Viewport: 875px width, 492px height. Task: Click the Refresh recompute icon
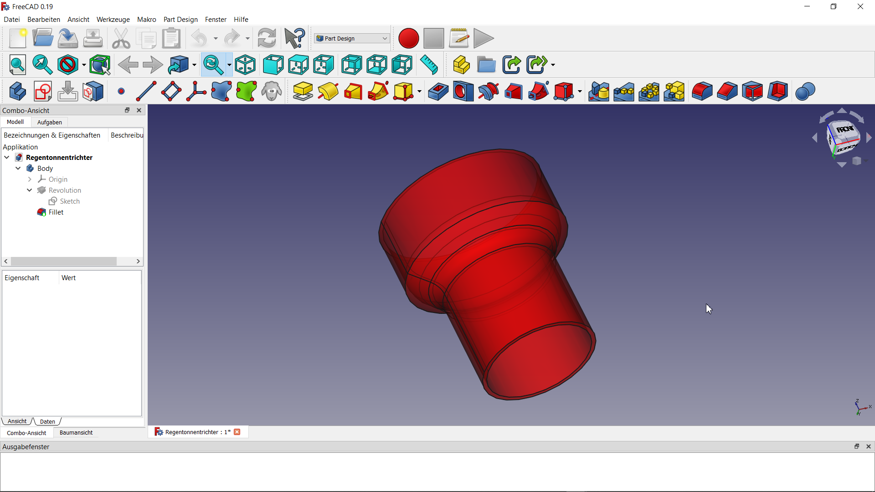(x=267, y=38)
